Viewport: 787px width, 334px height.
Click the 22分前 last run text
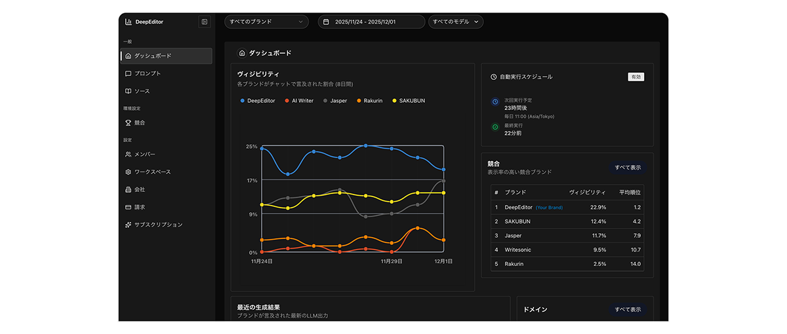[513, 133]
